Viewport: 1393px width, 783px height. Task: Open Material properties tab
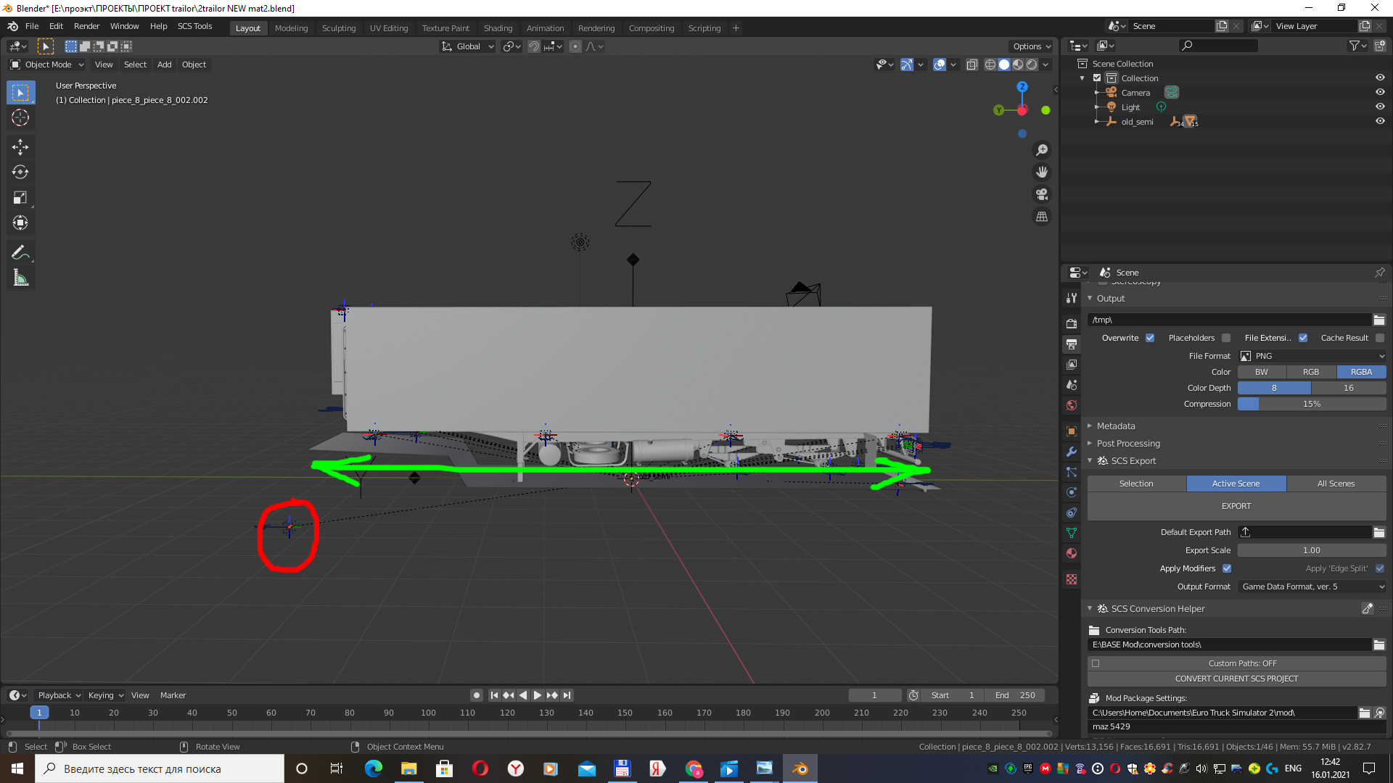[x=1072, y=553]
